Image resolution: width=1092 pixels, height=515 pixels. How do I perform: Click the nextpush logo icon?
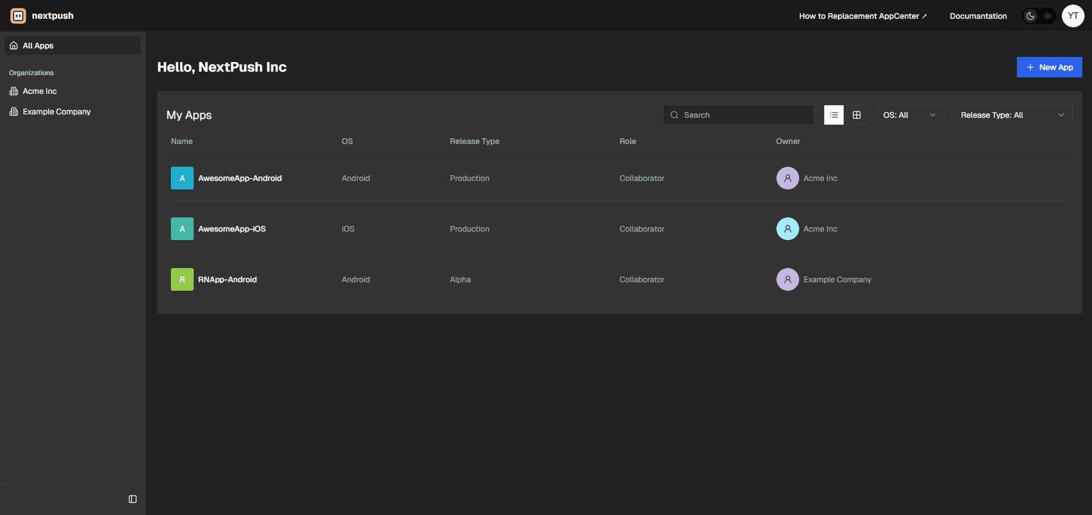[x=18, y=15]
